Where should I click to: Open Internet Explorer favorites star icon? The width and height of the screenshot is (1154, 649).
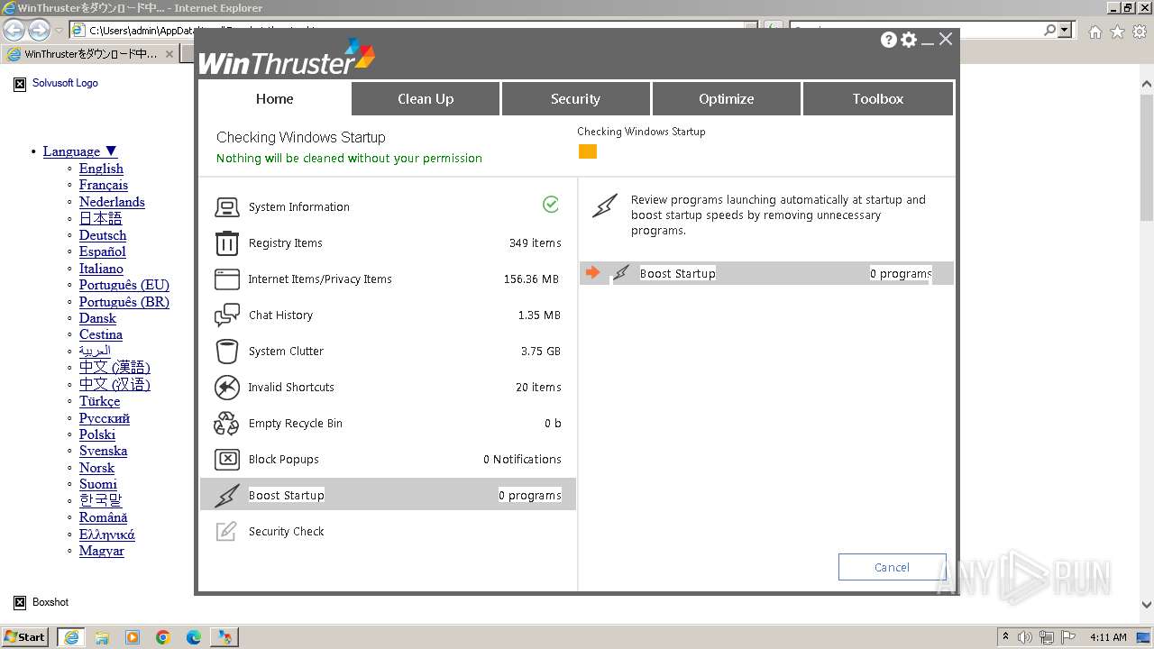1117,32
